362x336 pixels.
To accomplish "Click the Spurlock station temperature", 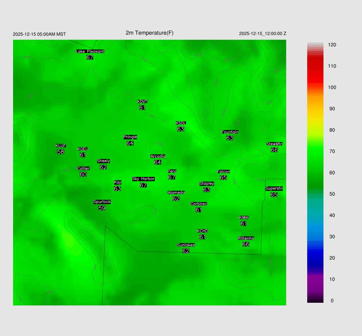I will click(102, 208).
